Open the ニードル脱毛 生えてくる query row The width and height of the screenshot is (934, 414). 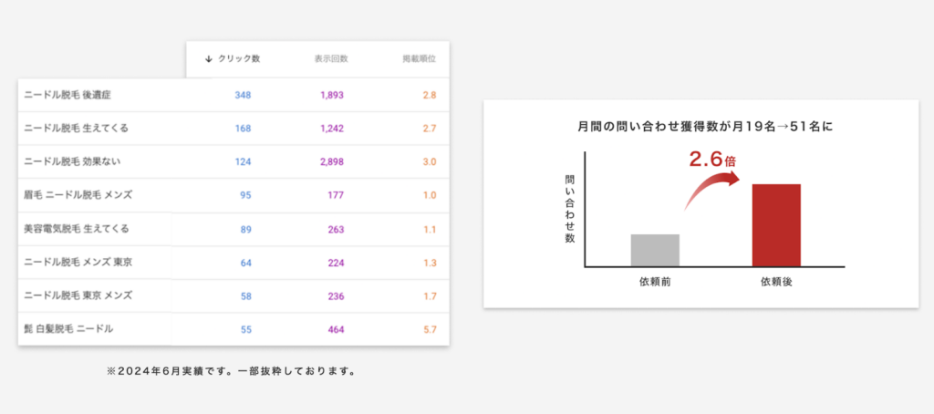tap(76, 129)
